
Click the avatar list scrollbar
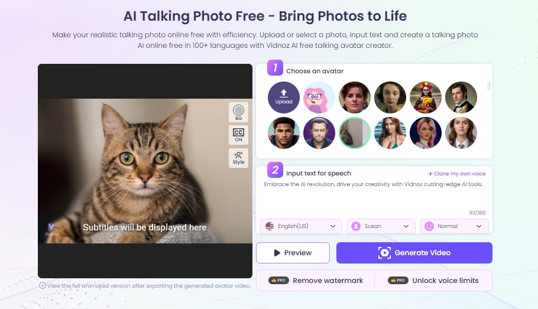pyautogui.click(x=488, y=86)
